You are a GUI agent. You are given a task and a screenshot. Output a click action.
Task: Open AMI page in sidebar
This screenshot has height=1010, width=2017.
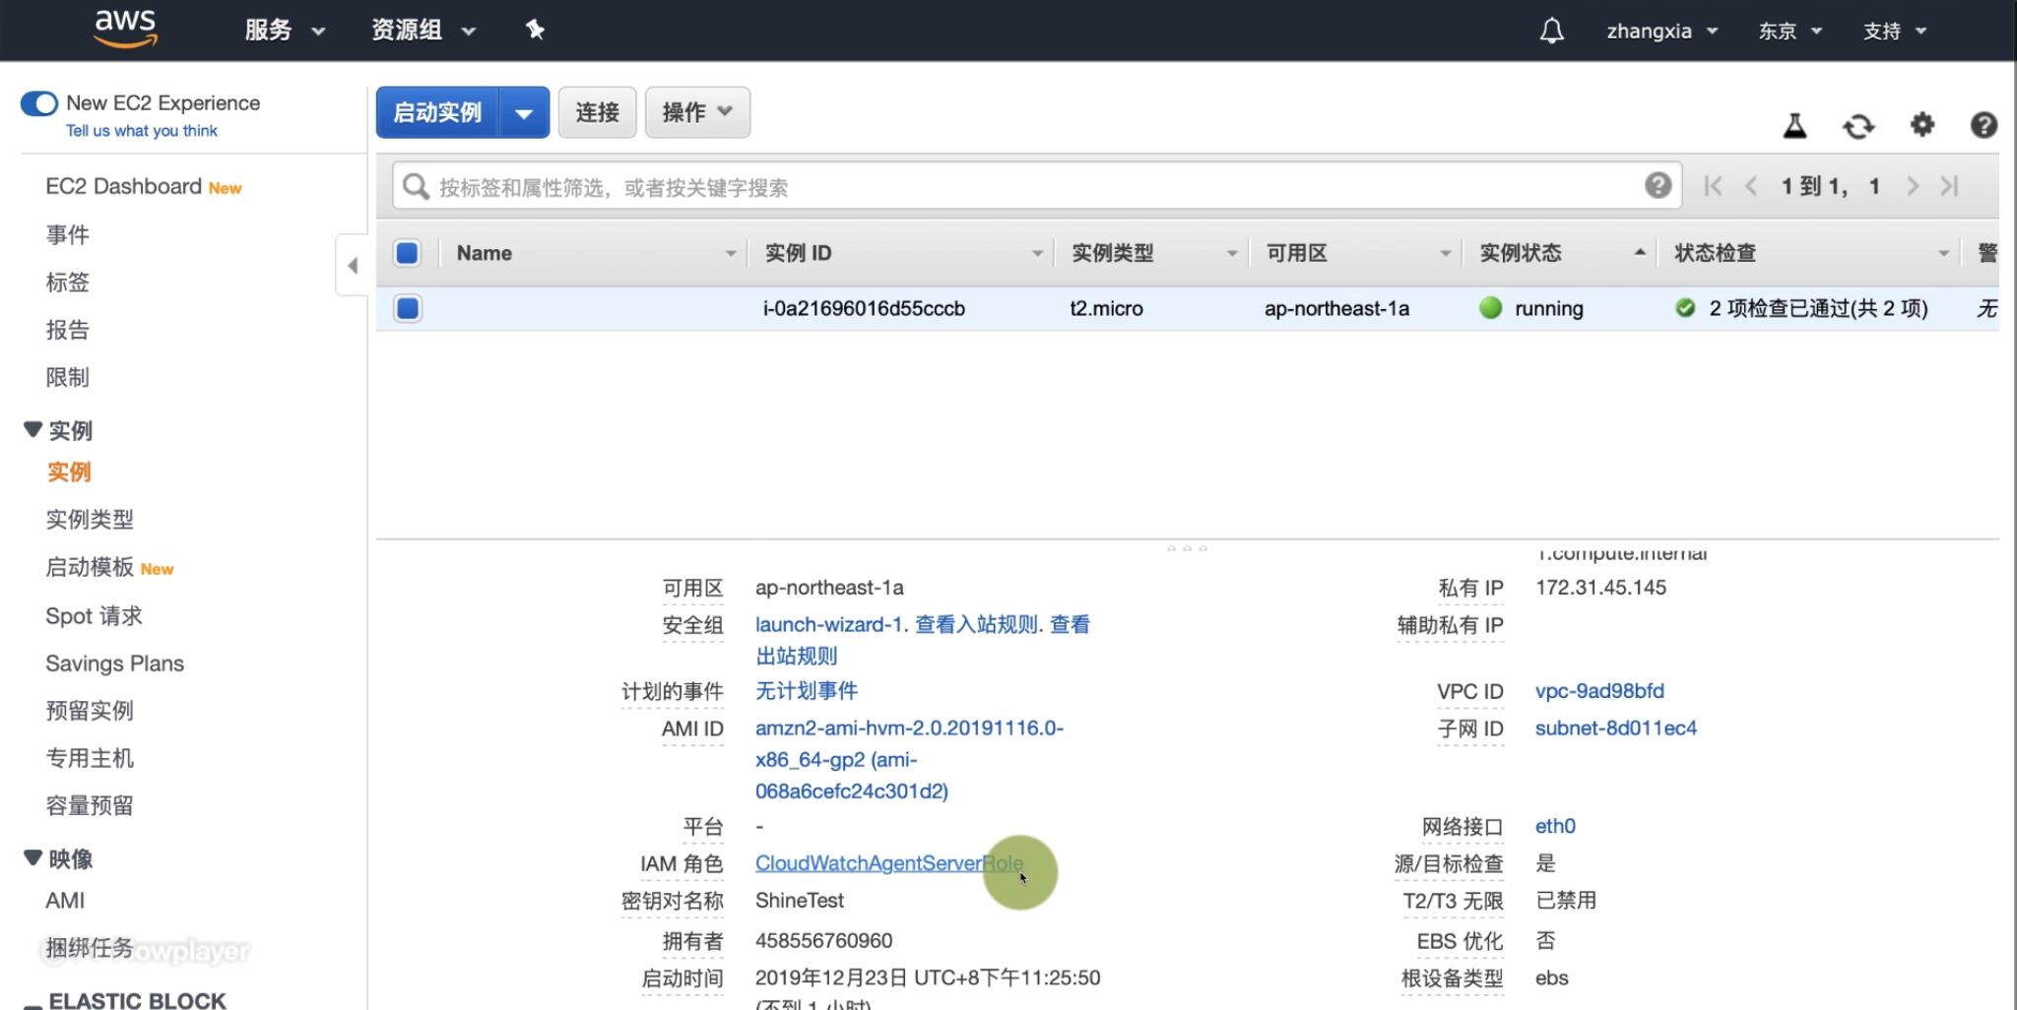coord(65,901)
